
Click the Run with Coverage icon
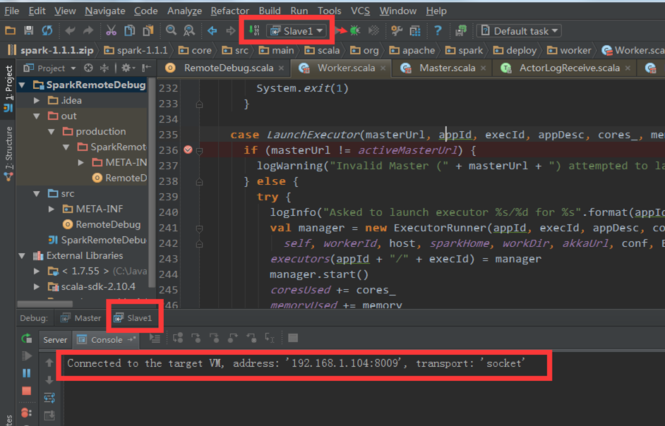click(x=373, y=30)
